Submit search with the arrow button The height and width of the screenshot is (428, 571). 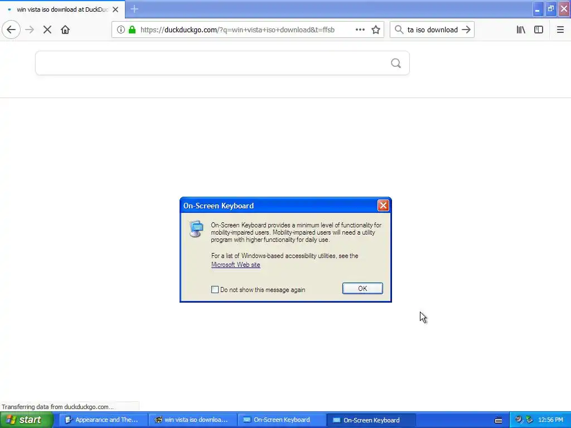466,30
